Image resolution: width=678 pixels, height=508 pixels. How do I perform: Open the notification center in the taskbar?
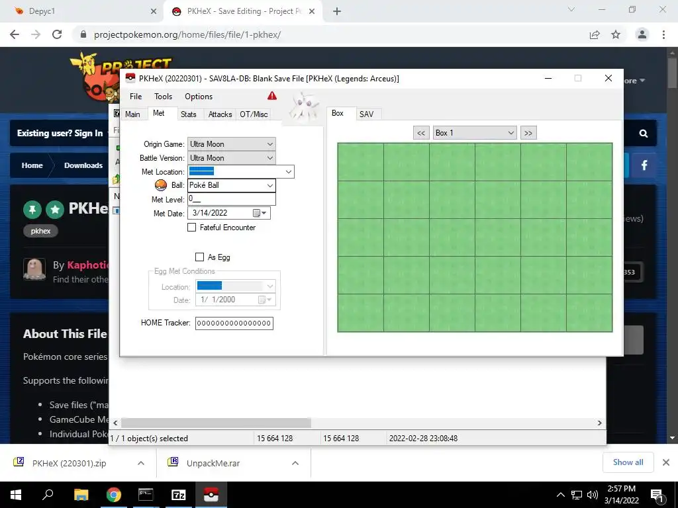coord(657,495)
